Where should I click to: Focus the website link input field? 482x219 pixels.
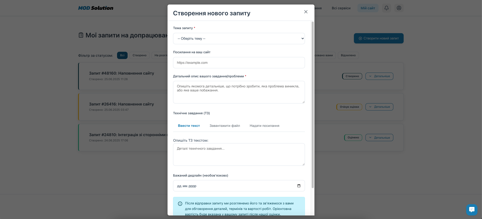coord(239,63)
